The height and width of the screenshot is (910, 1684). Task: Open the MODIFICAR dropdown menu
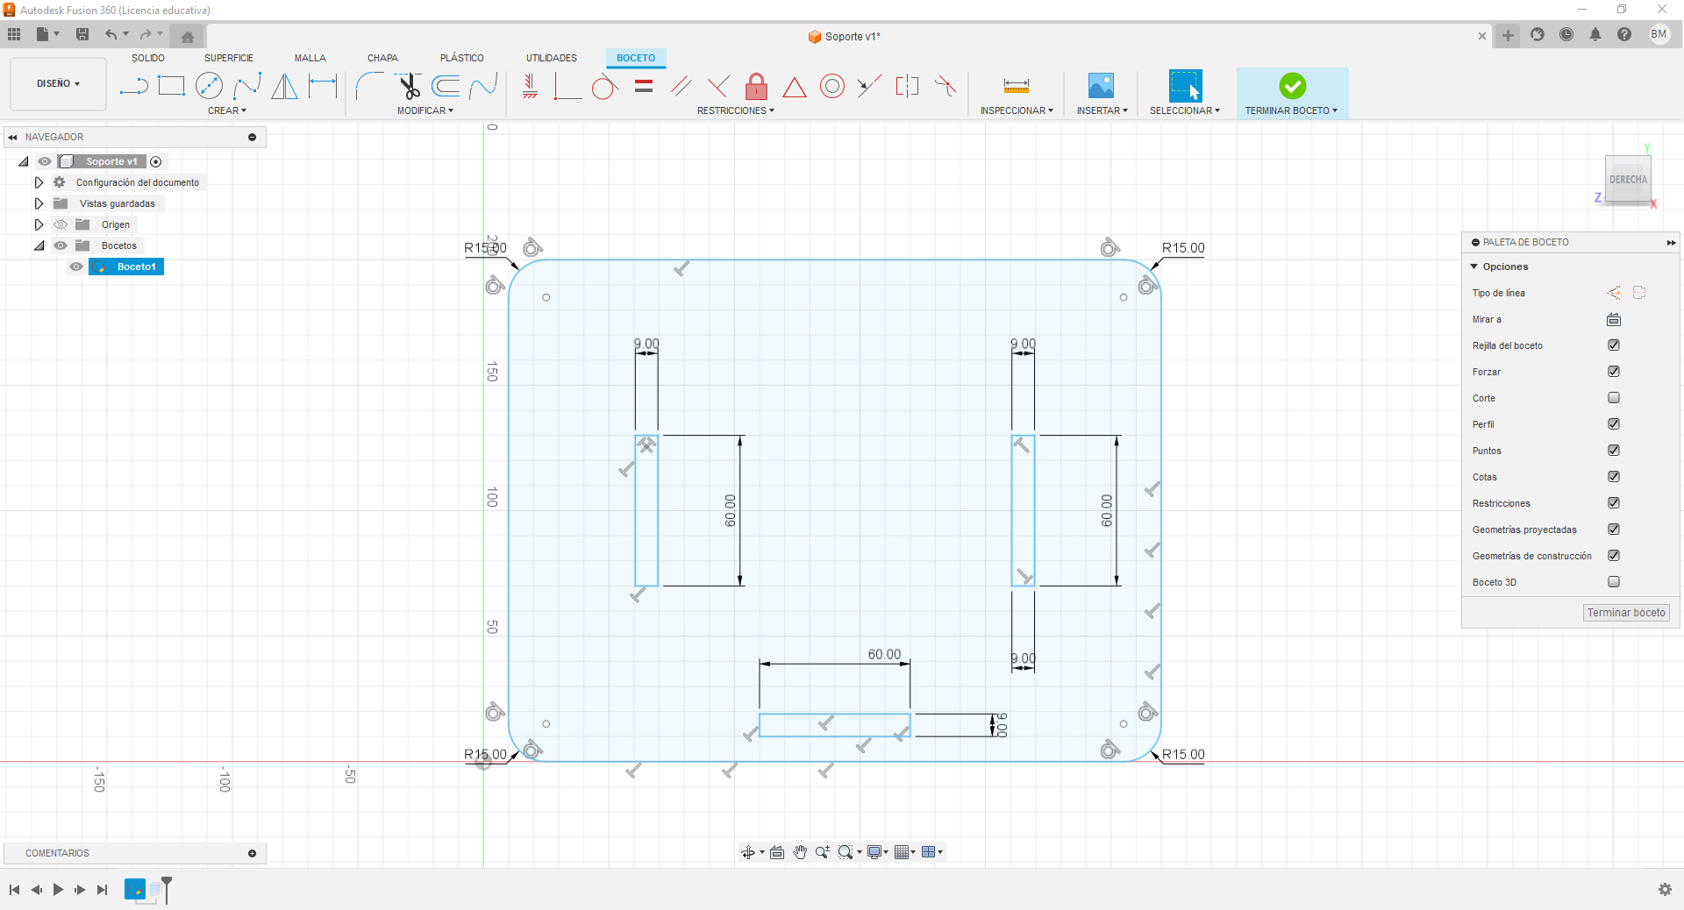[425, 110]
